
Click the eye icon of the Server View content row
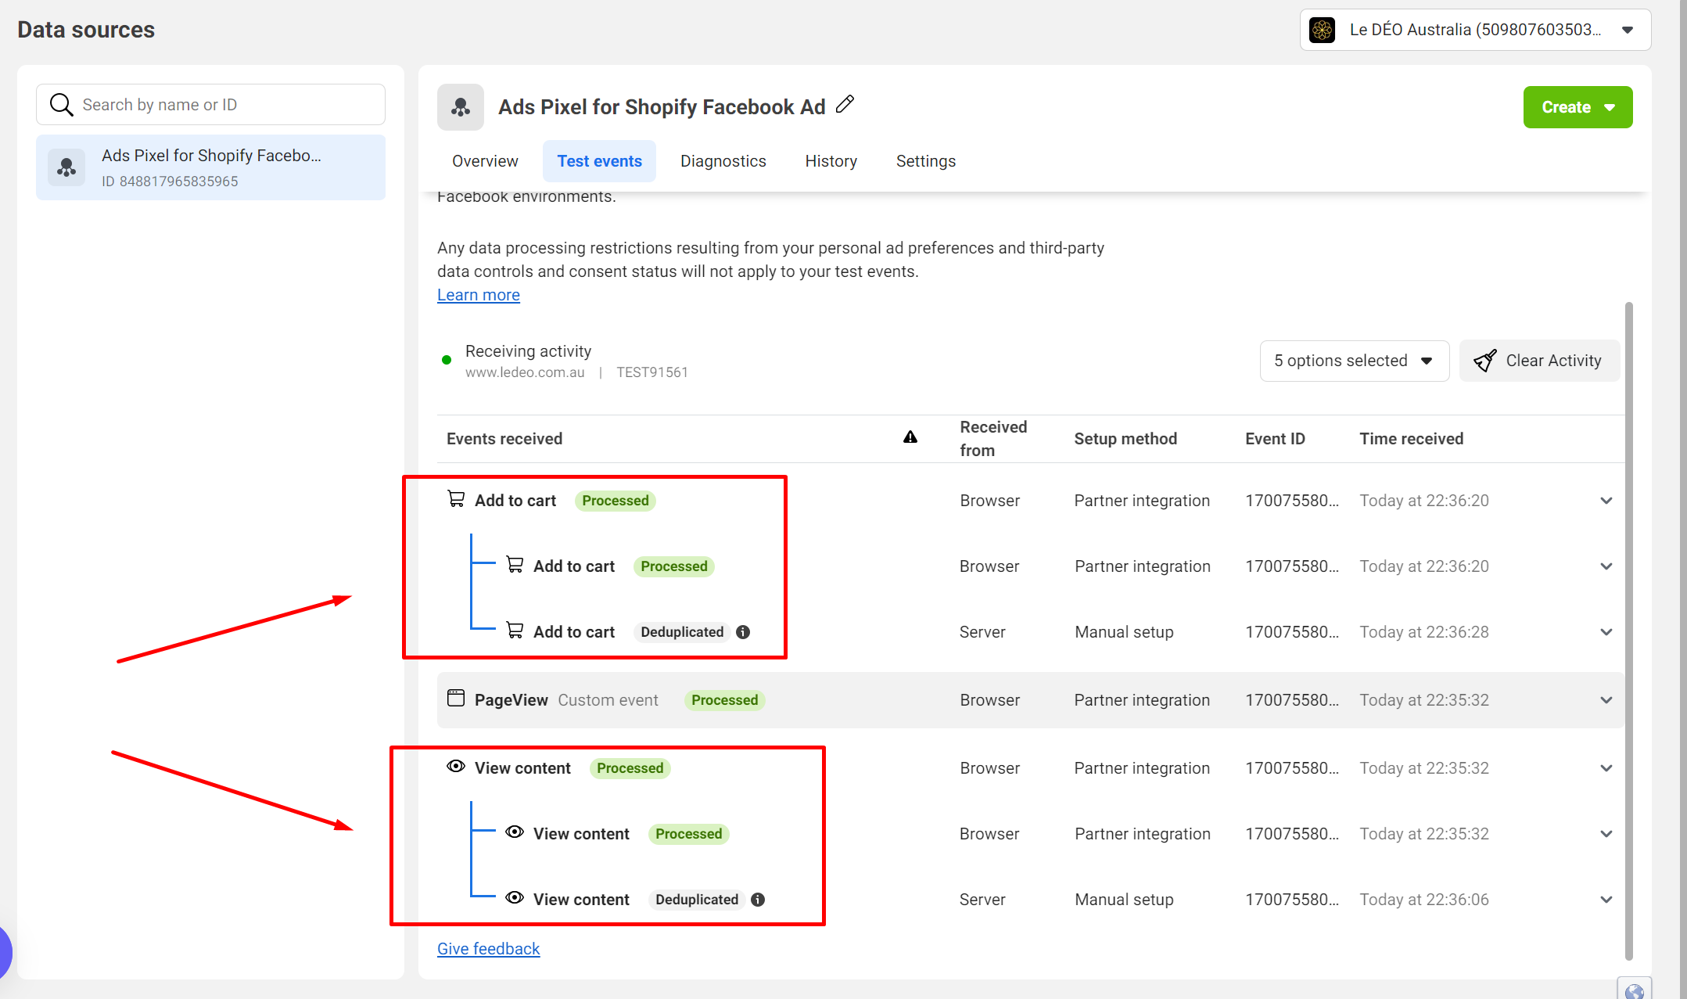(x=515, y=898)
